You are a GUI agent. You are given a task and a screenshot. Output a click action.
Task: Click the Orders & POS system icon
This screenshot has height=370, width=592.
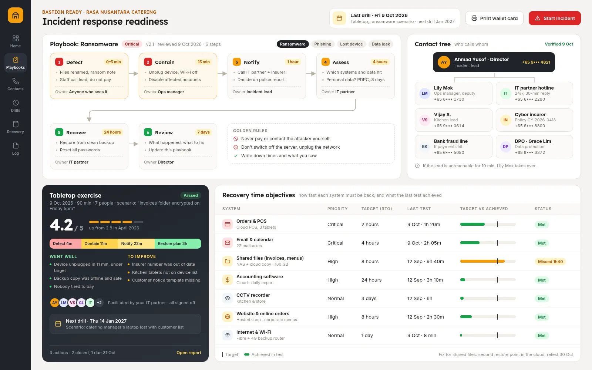tap(228, 224)
